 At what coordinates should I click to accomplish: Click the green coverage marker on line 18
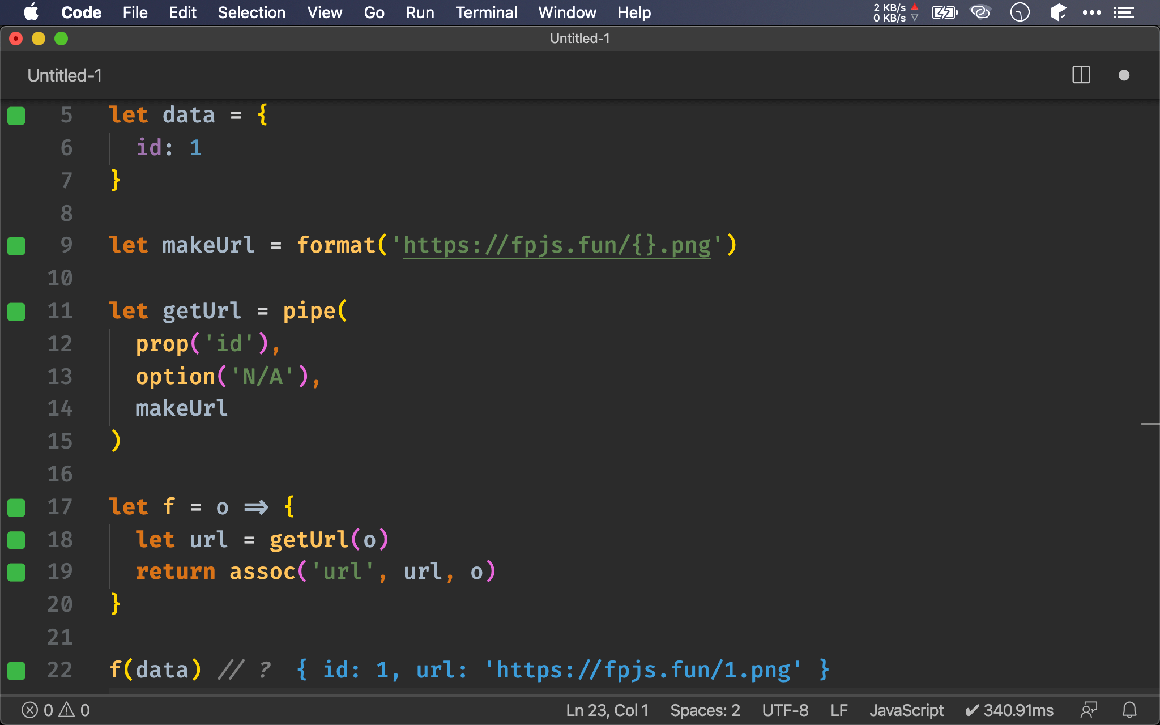(16, 540)
